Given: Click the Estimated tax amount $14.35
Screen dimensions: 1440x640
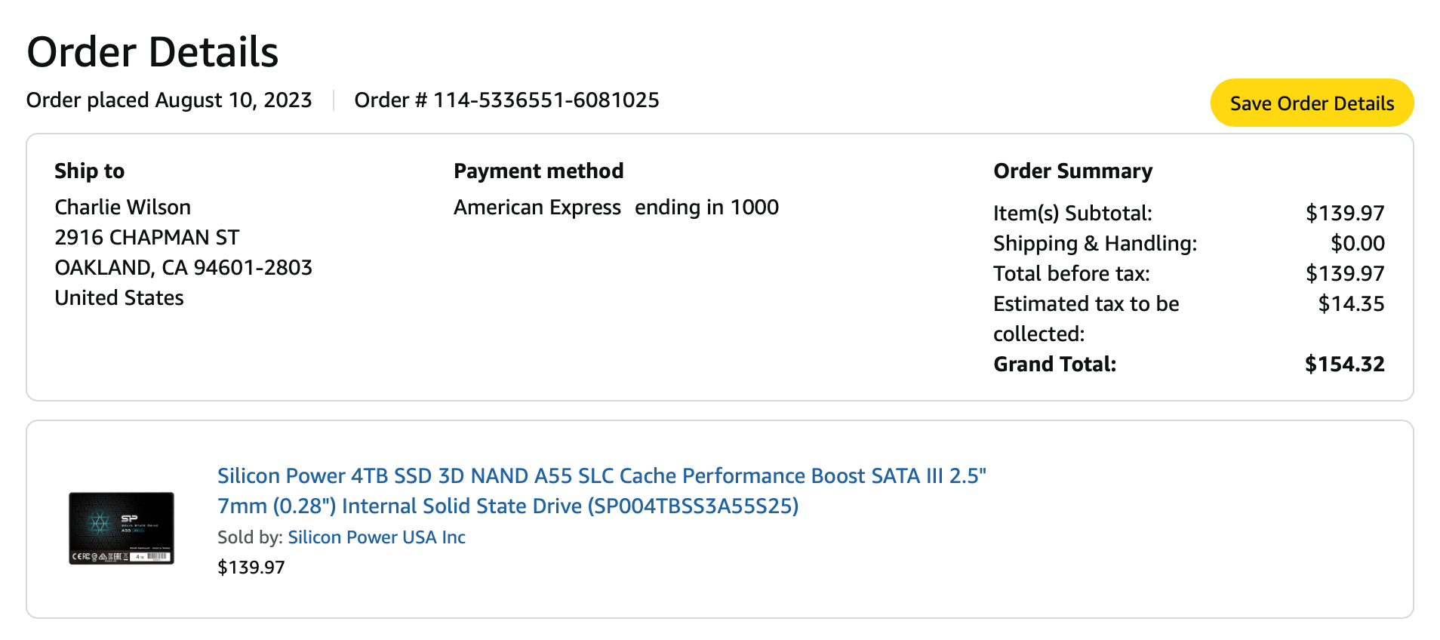Looking at the screenshot, I should pos(1350,304).
